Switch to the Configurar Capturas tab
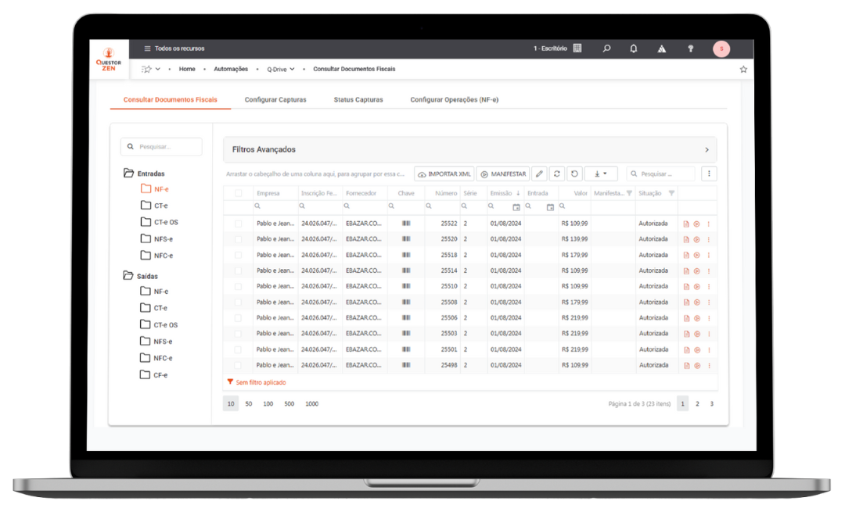This screenshot has width=845, height=512. click(275, 100)
